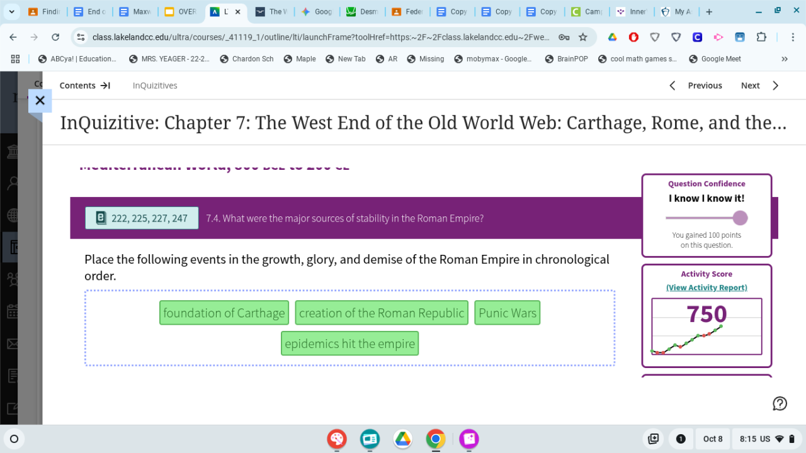The width and height of the screenshot is (806, 453).
Task: Click the browser address bar URL
Action: pos(321,37)
